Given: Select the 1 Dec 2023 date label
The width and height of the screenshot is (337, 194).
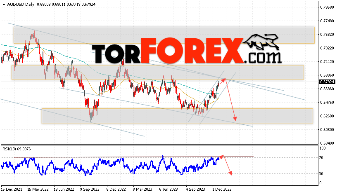Looking at the screenshot, I should [222, 189].
